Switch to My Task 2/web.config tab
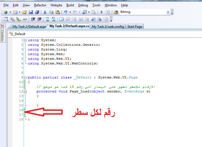 tap(108, 27)
